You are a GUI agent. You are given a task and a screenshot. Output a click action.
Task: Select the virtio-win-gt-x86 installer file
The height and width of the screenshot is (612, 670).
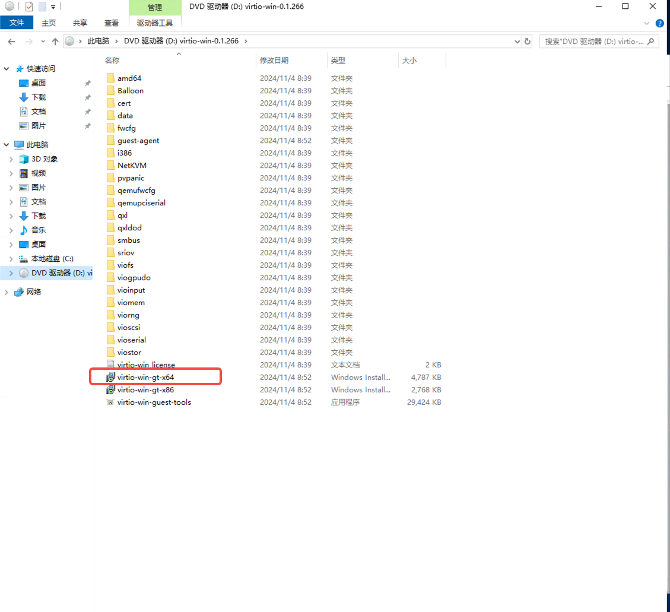point(145,390)
